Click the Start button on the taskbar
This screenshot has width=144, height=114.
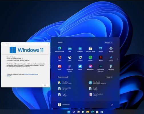[69, 112]
